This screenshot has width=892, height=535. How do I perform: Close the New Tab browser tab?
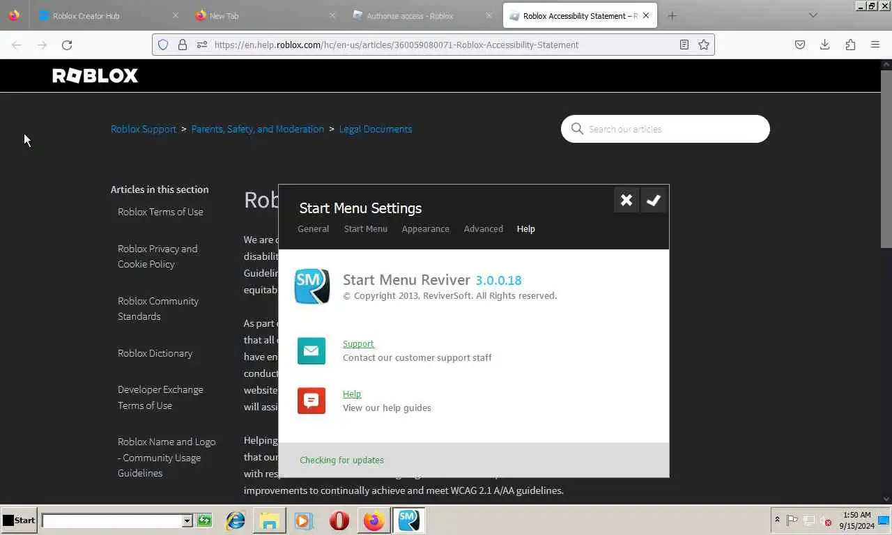click(332, 15)
